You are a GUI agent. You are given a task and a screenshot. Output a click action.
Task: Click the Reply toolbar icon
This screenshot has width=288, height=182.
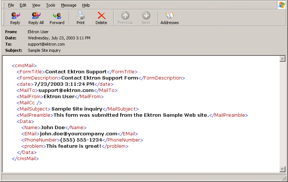15,18
